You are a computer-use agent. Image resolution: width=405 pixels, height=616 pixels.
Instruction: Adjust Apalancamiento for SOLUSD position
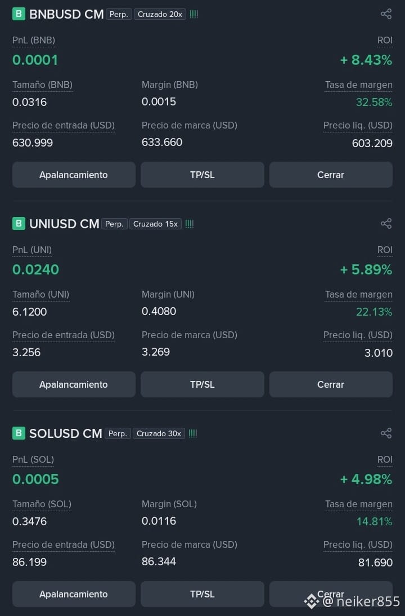point(74,594)
